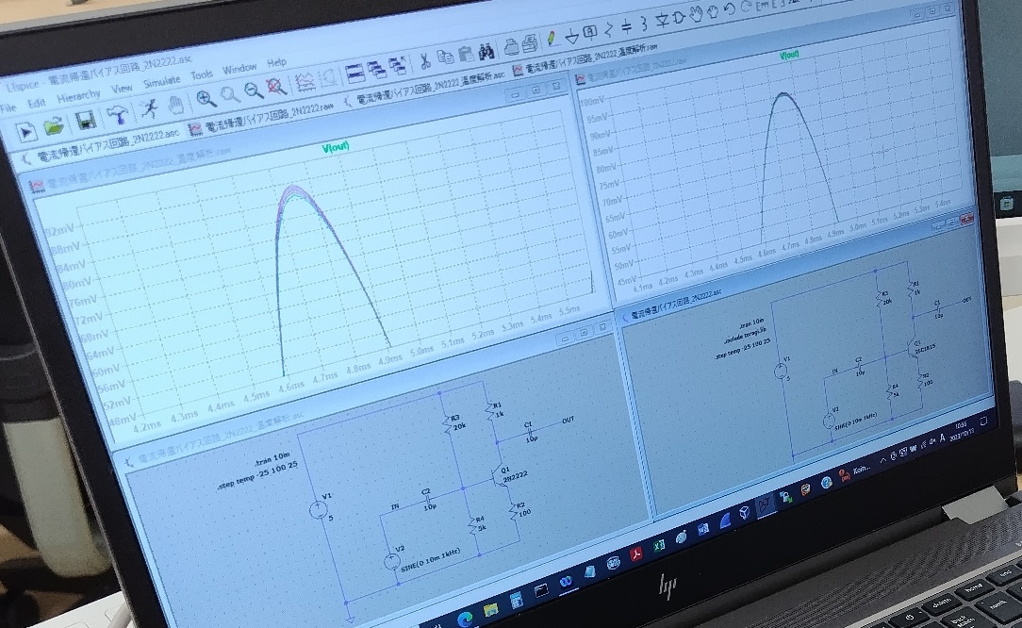Open the Hierarchy menu
The image size is (1022, 628).
tap(78, 96)
